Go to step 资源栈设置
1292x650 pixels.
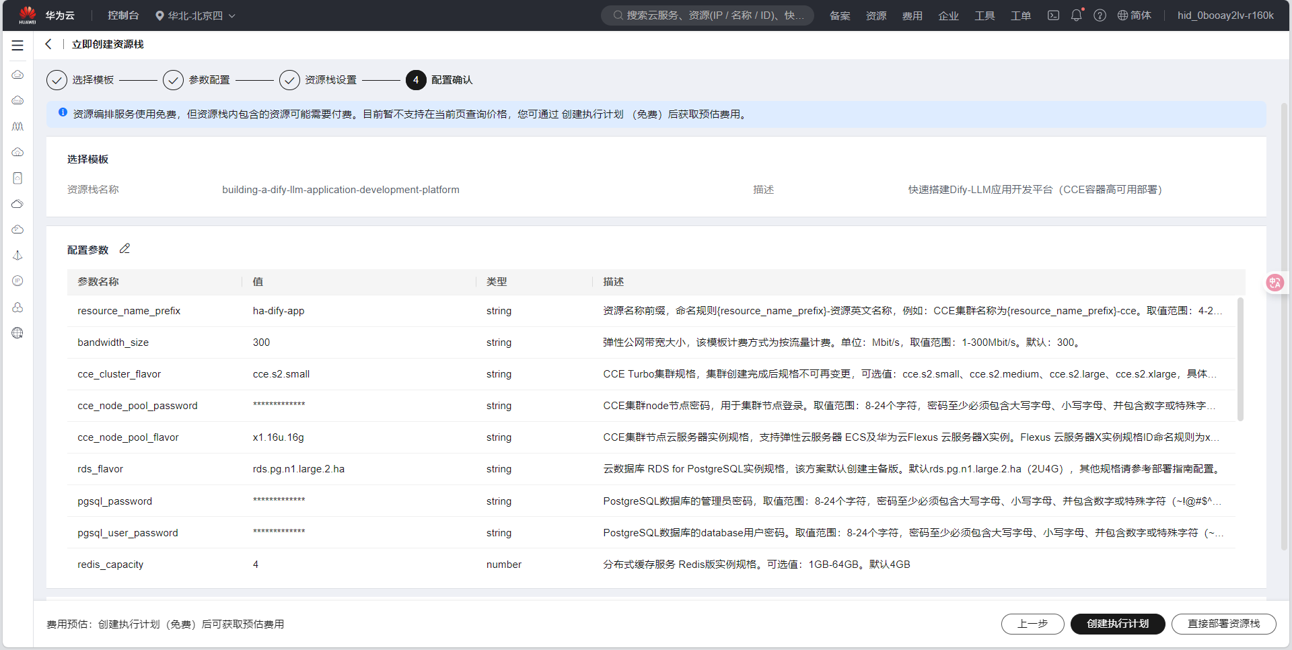pos(318,80)
